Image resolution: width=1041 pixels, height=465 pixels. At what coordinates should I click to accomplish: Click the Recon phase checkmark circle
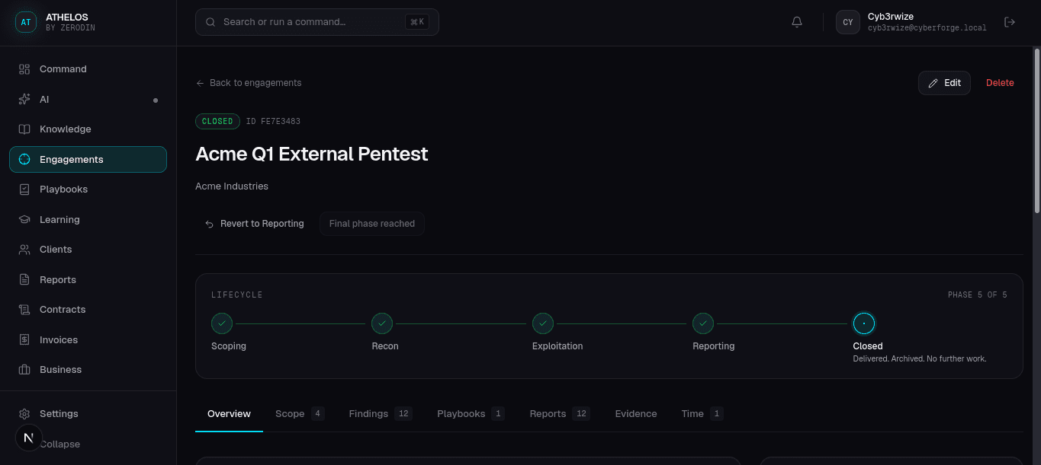(382, 323)
